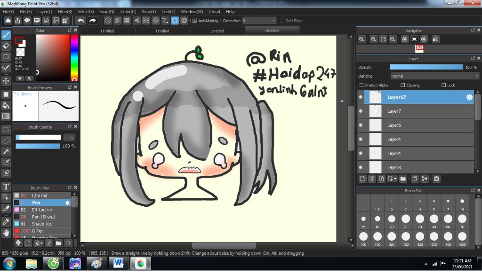The width and height of the screenshot is (482, 274).
Task: Zoom in using Navigator magnifier plus
Action: pyautogui.click(x=373, y=39)
